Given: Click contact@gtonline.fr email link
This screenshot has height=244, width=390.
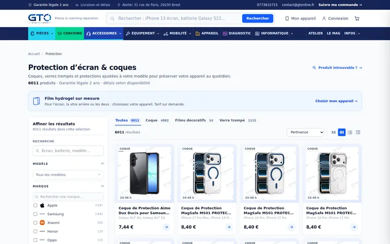Looking at the screenshot, I should coord(298,5).
